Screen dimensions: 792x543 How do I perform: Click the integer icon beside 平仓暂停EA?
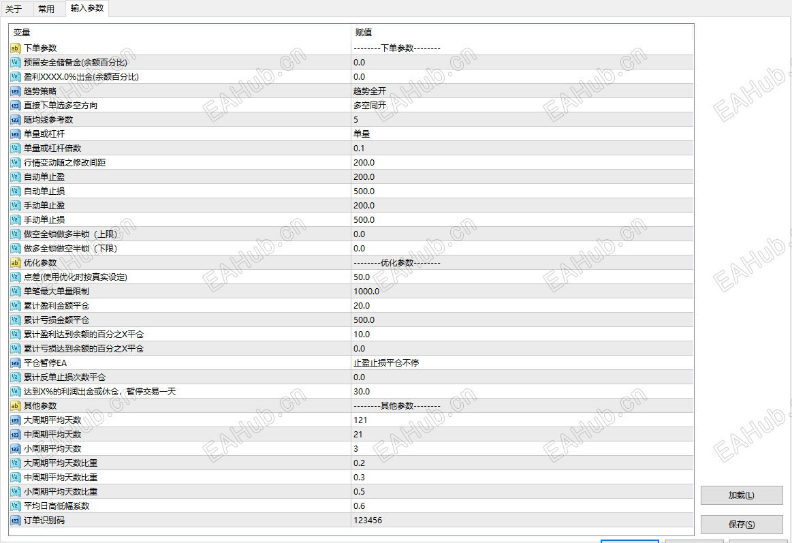15,362
